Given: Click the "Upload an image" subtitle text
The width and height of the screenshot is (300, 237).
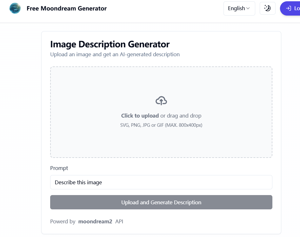Looking at the screenshot, I should [x=115, y=54].
